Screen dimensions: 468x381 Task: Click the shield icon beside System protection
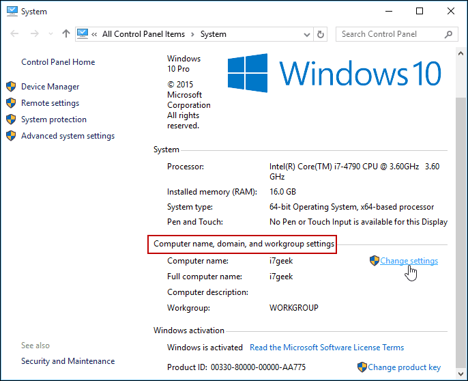[11, 119]
